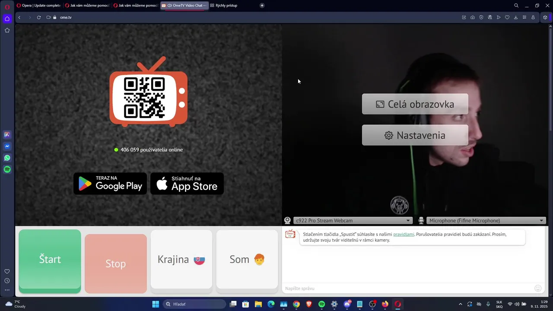The image size is (553, 311).
Task: Open Discord from Windows taskbar
Action: [x=347, y=304]
